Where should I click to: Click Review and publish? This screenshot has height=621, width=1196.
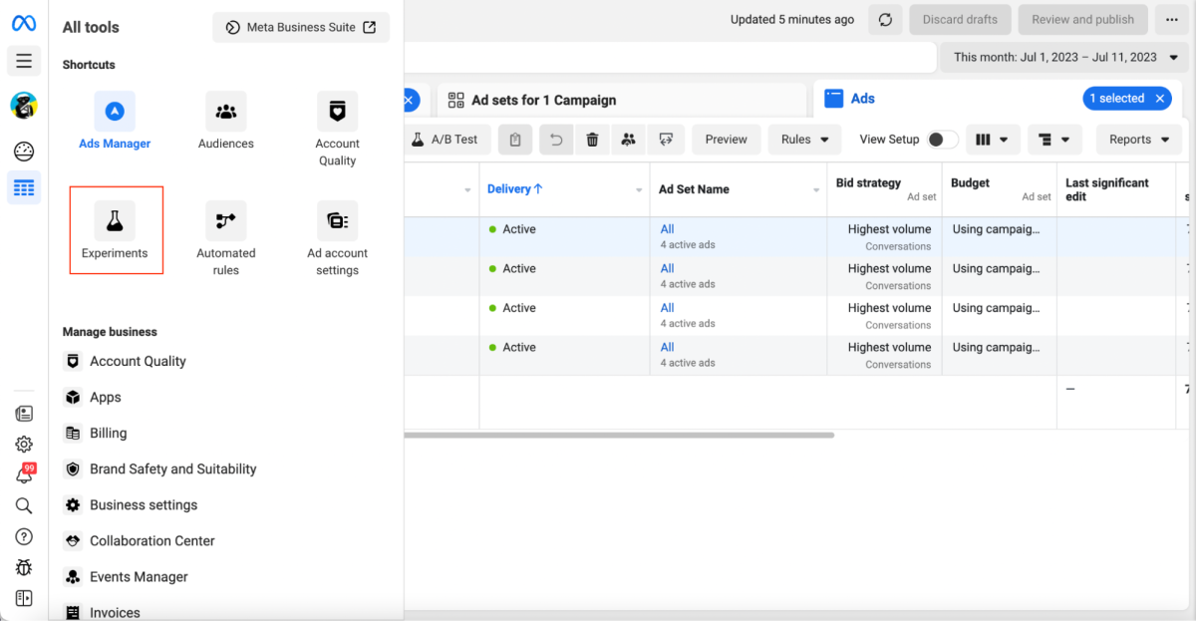click(1082, 20)
